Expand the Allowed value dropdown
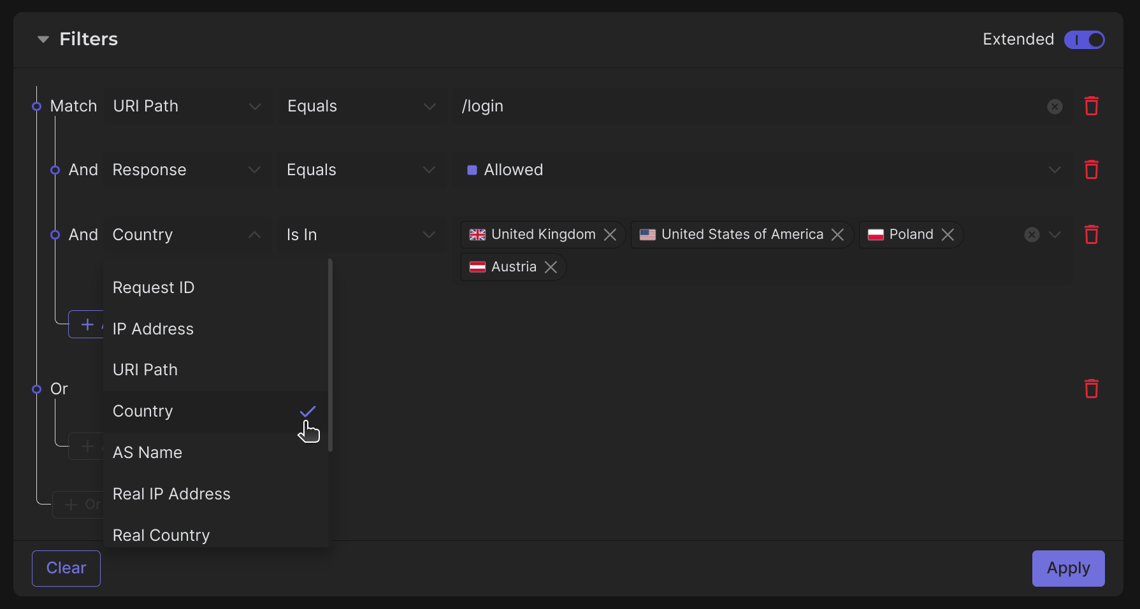Viewport: 1140px width, 609px height. pos(1055,169)
